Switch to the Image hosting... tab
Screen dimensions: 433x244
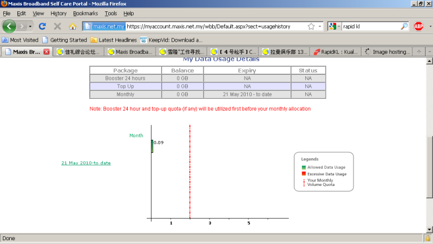[x=387, y=52]
